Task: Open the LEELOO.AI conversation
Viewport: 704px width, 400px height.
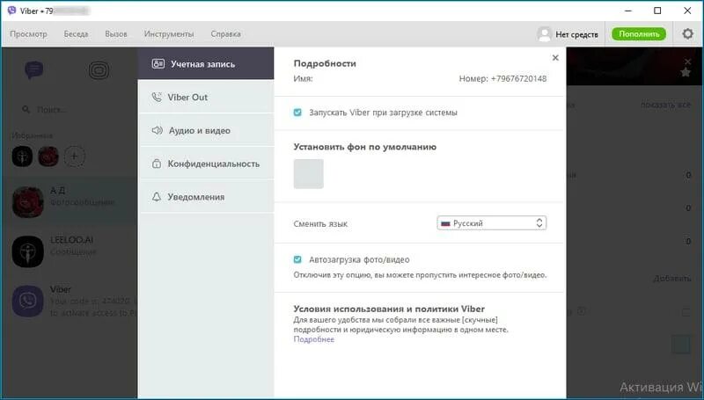Action: tap(70, 250)
